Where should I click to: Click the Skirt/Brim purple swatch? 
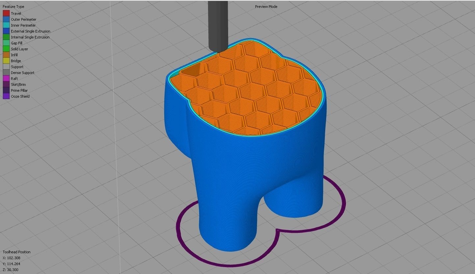coord(6,85)
